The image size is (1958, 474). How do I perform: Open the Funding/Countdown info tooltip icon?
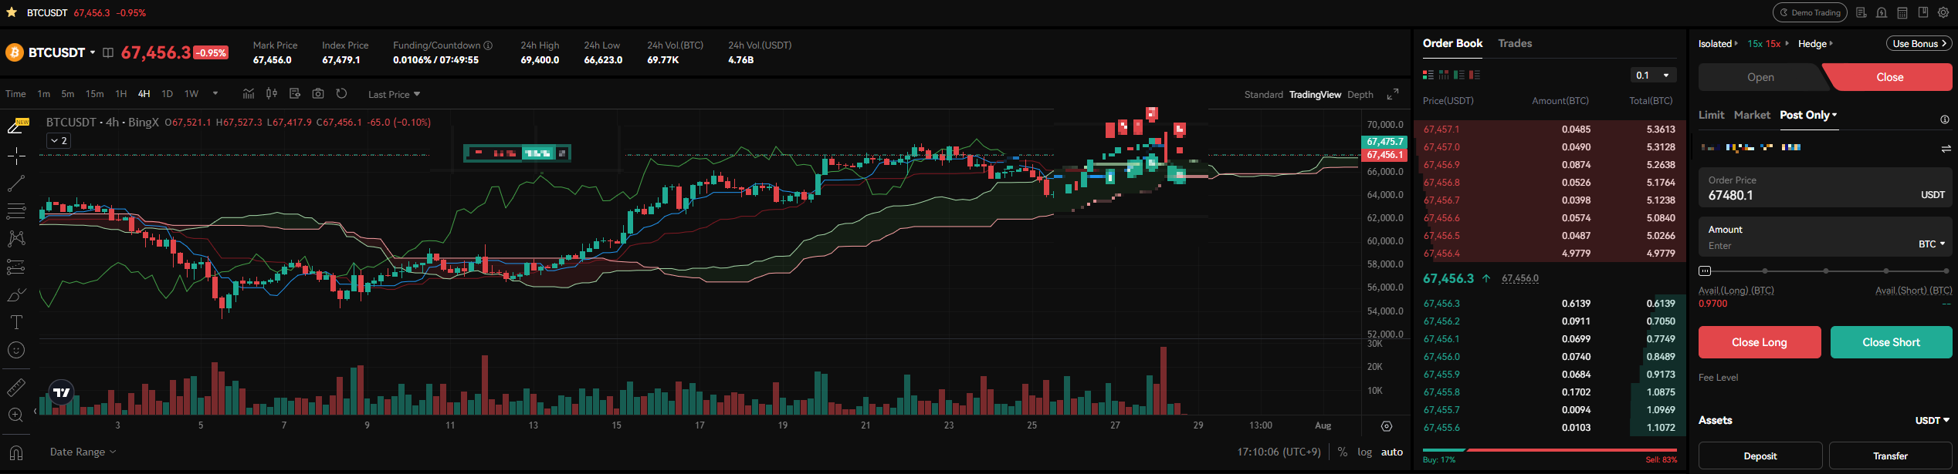(488, 45)
